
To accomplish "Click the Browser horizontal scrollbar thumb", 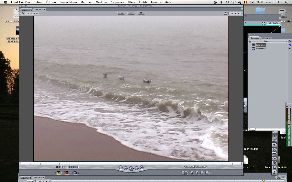I will (x=252, y=129).
